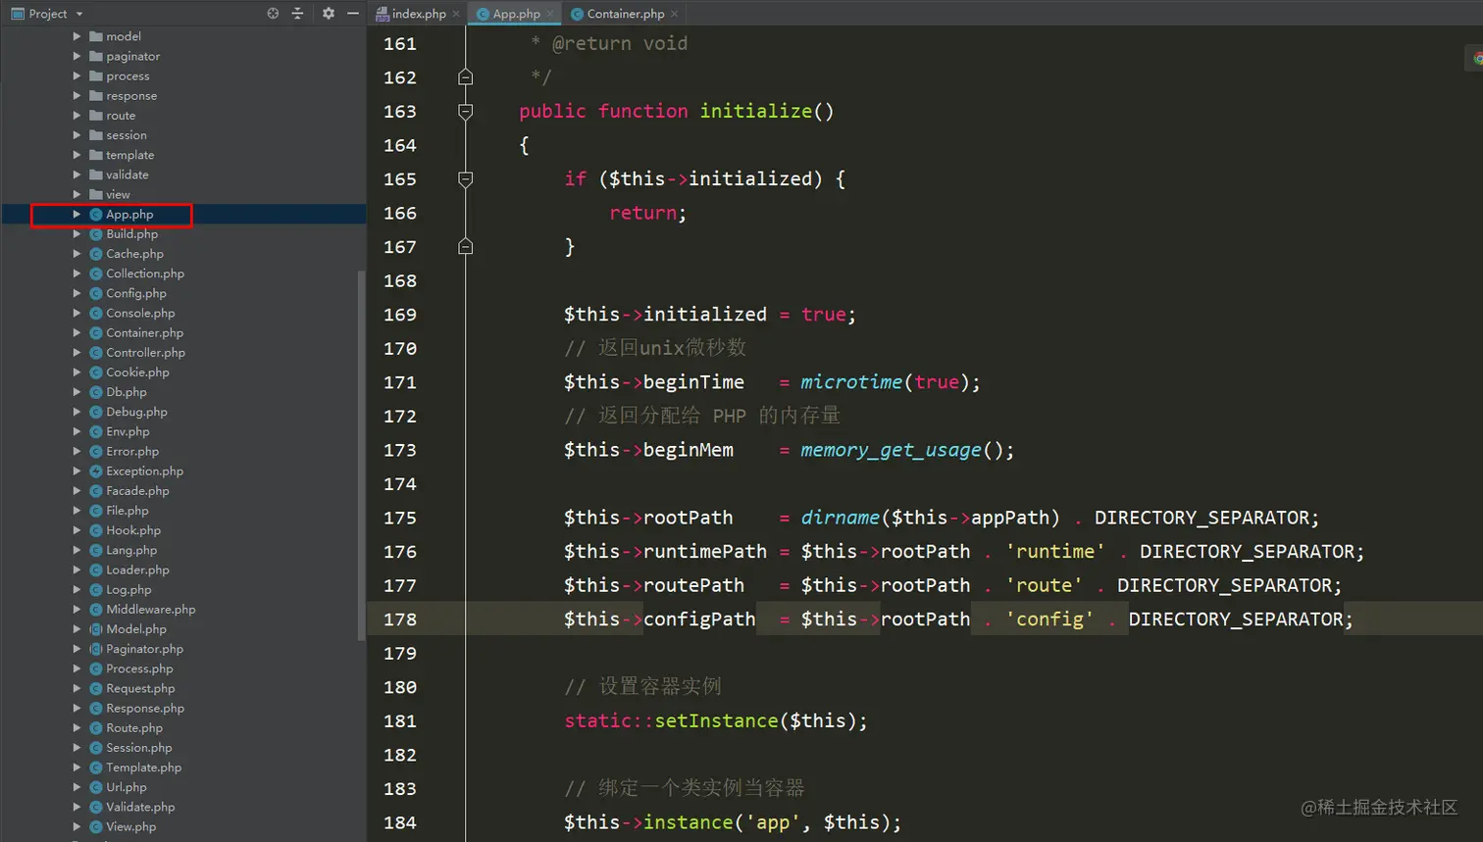Open Log.php from the tree
The width and height of the screenshot is (1483, 842).
[x=128, y=590]
